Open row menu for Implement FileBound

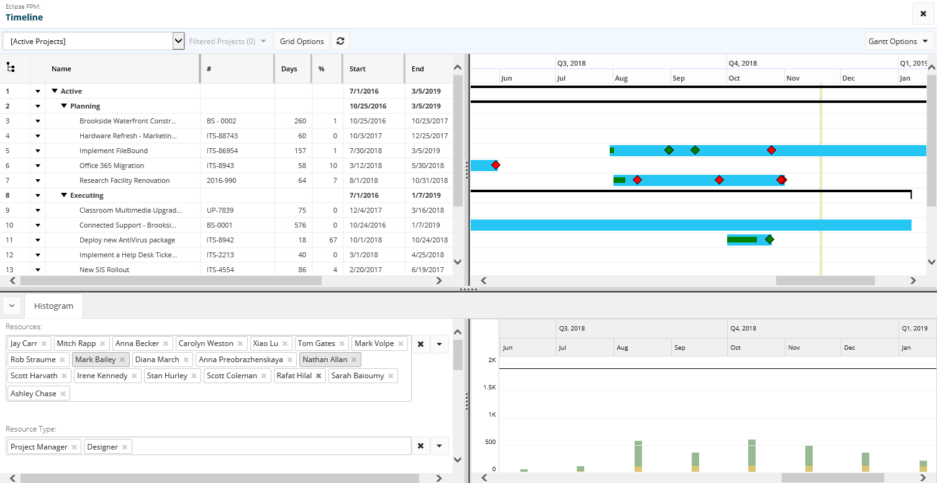click(x=38, y=151)
